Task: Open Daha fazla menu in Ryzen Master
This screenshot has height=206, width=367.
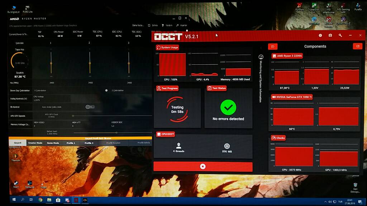Action: [138, 25]
